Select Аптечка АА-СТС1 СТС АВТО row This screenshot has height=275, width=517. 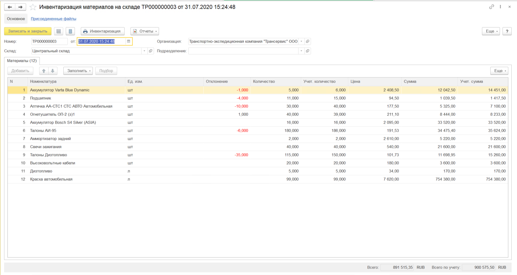coord(258,106)
